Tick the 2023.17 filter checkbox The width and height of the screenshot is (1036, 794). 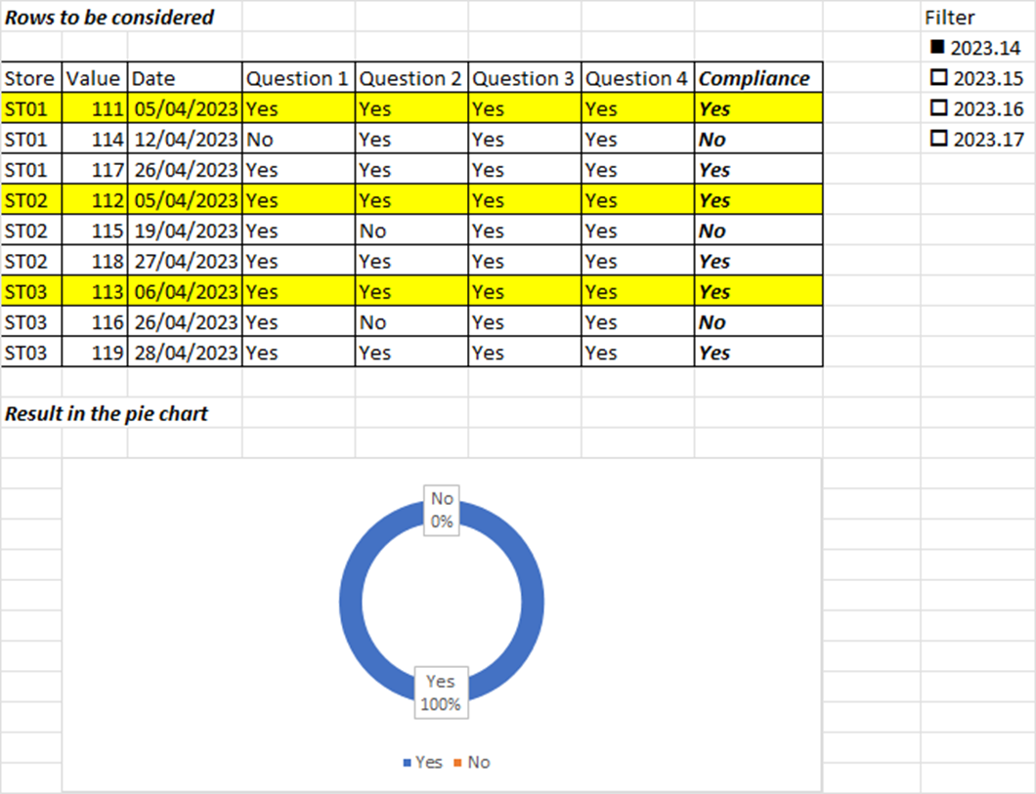coord(938,138)
